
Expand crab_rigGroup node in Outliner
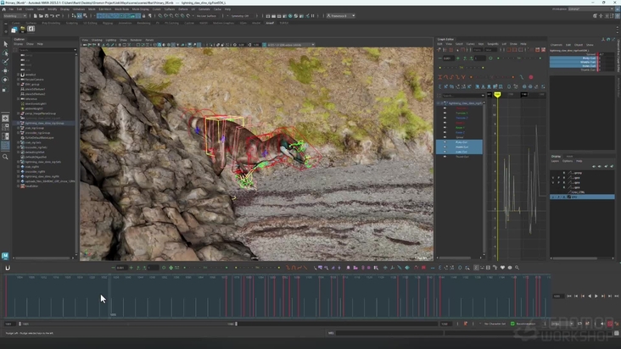[18, 128]
